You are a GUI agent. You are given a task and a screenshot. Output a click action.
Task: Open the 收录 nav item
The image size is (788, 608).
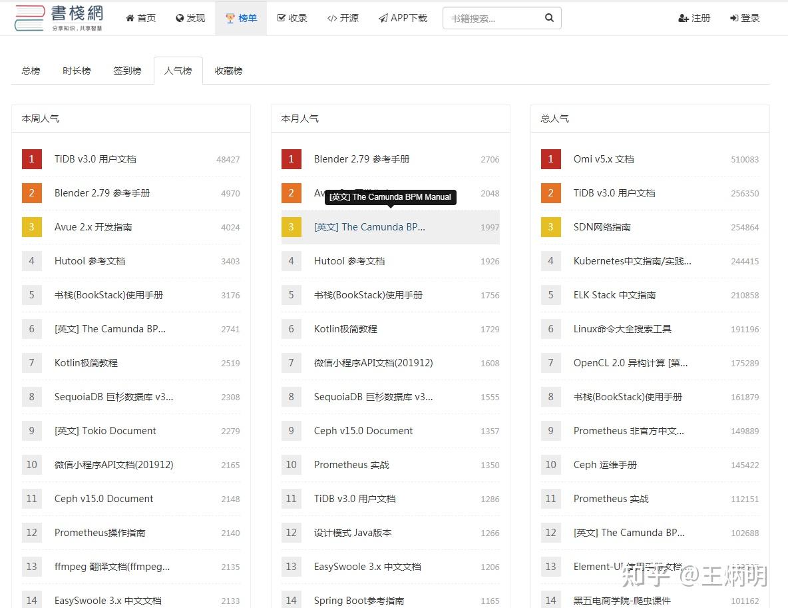click(292, 18)
